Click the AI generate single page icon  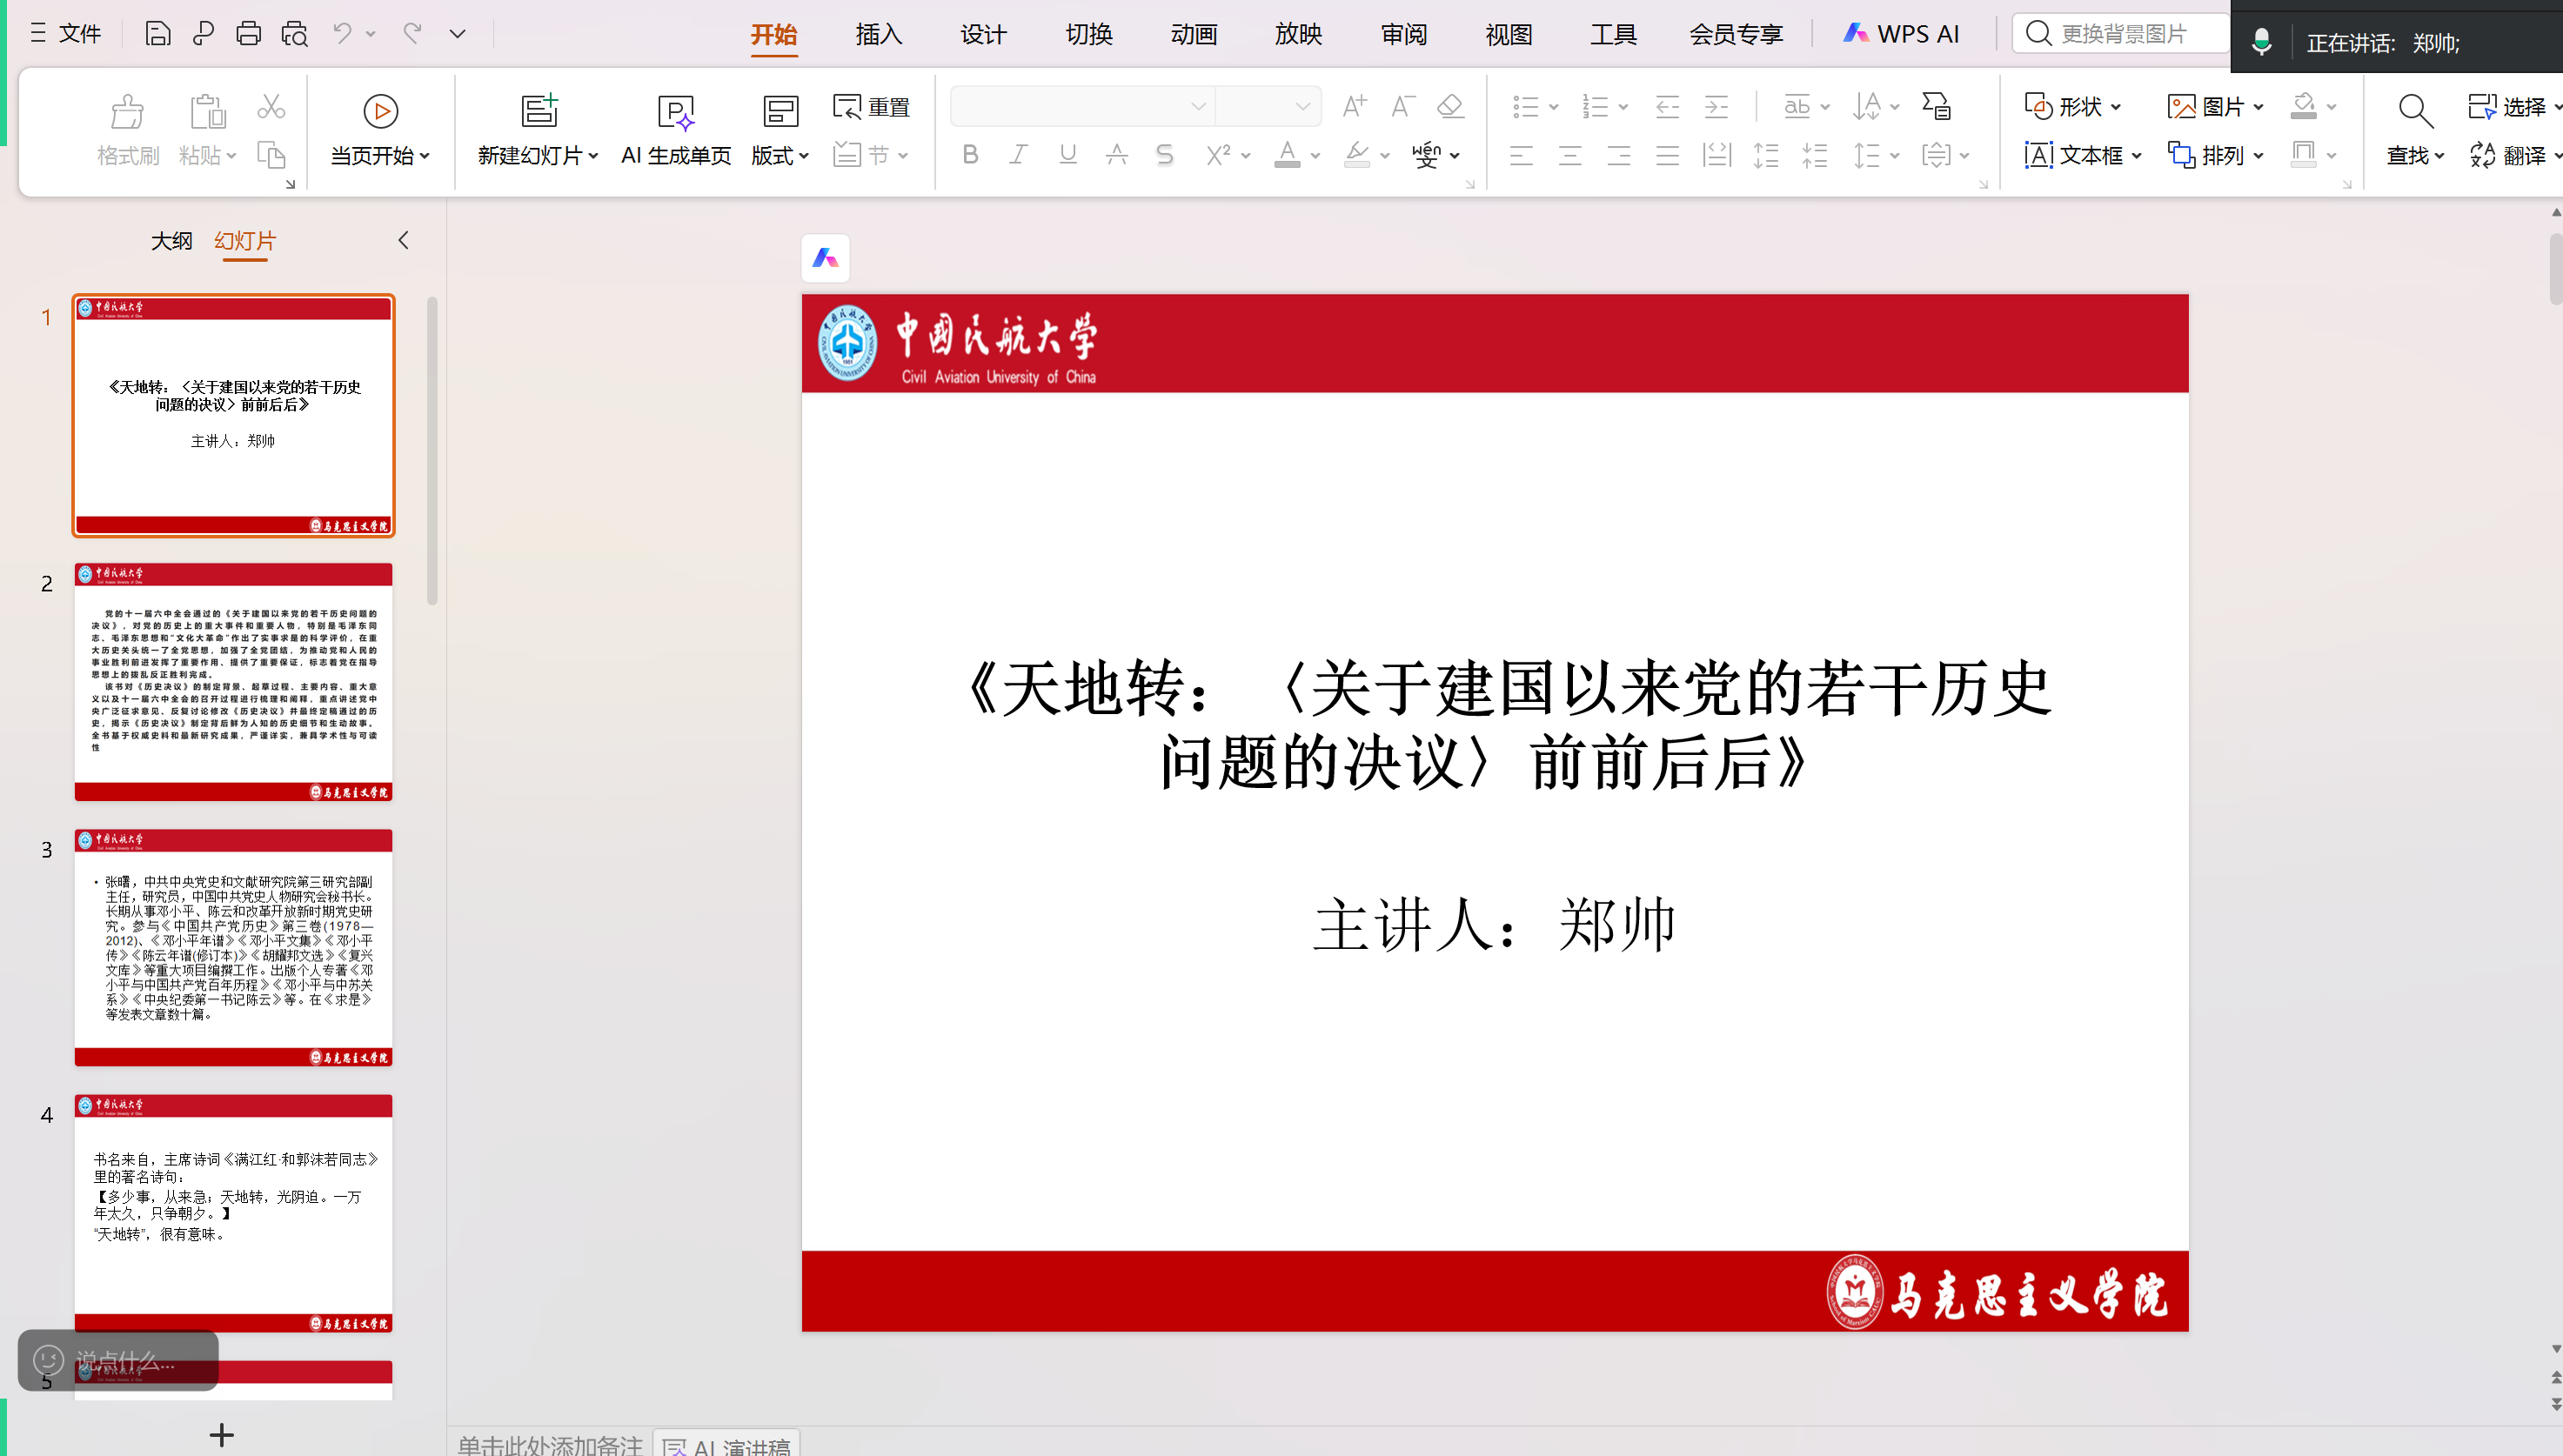coord(676,112)
